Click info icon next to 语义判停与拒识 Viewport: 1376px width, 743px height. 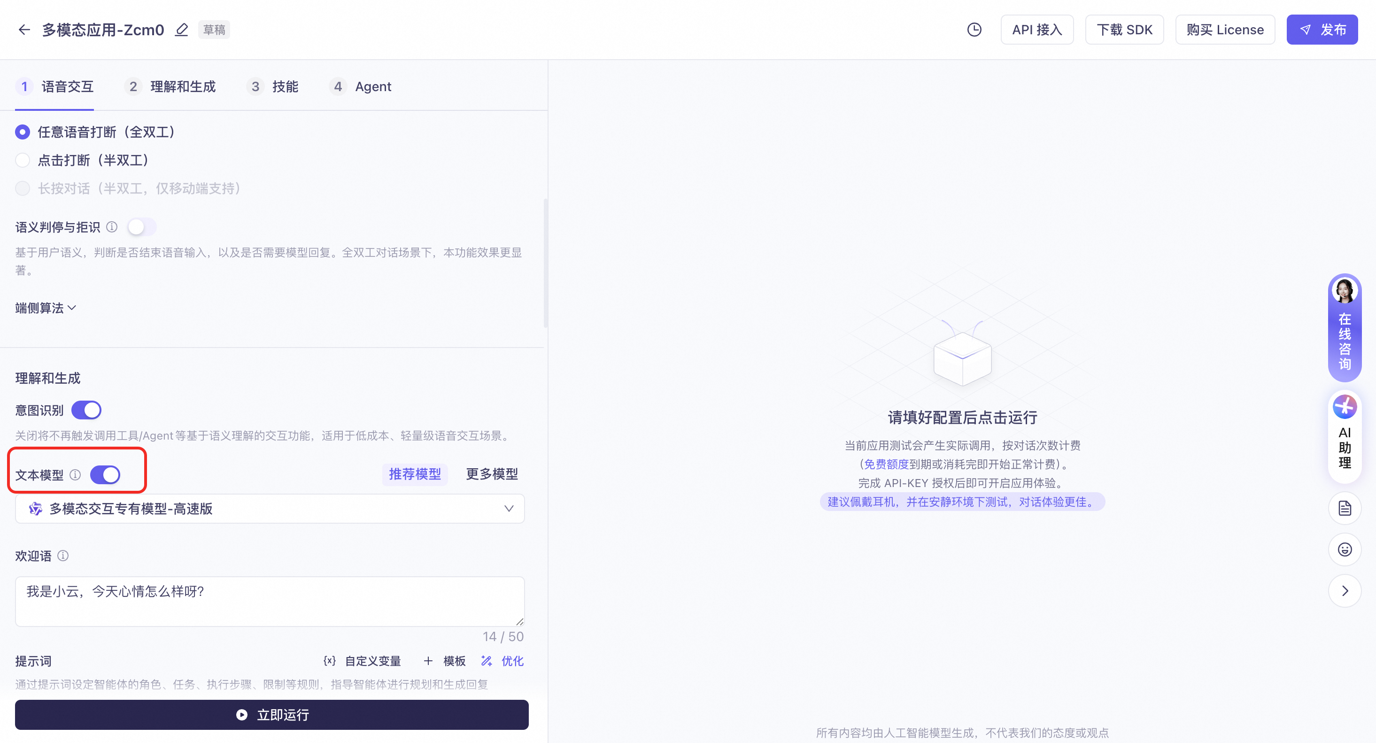(112, 227)
